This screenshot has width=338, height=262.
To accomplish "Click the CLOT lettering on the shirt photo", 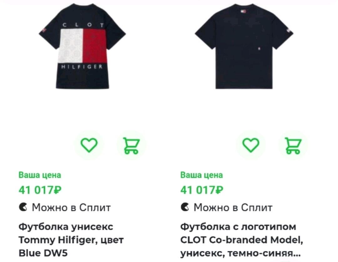I will tap(83, 25).
